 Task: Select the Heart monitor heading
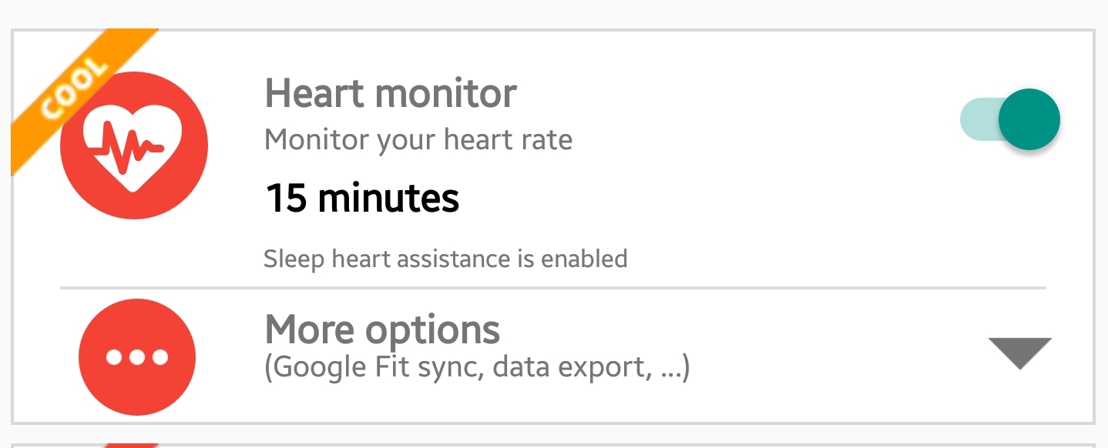(x=391, y=93)
